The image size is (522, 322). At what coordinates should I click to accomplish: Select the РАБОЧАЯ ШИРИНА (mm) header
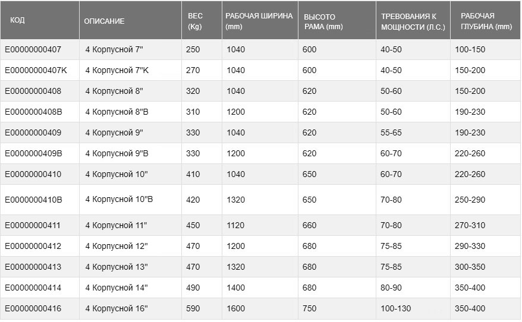pos(259,21)
